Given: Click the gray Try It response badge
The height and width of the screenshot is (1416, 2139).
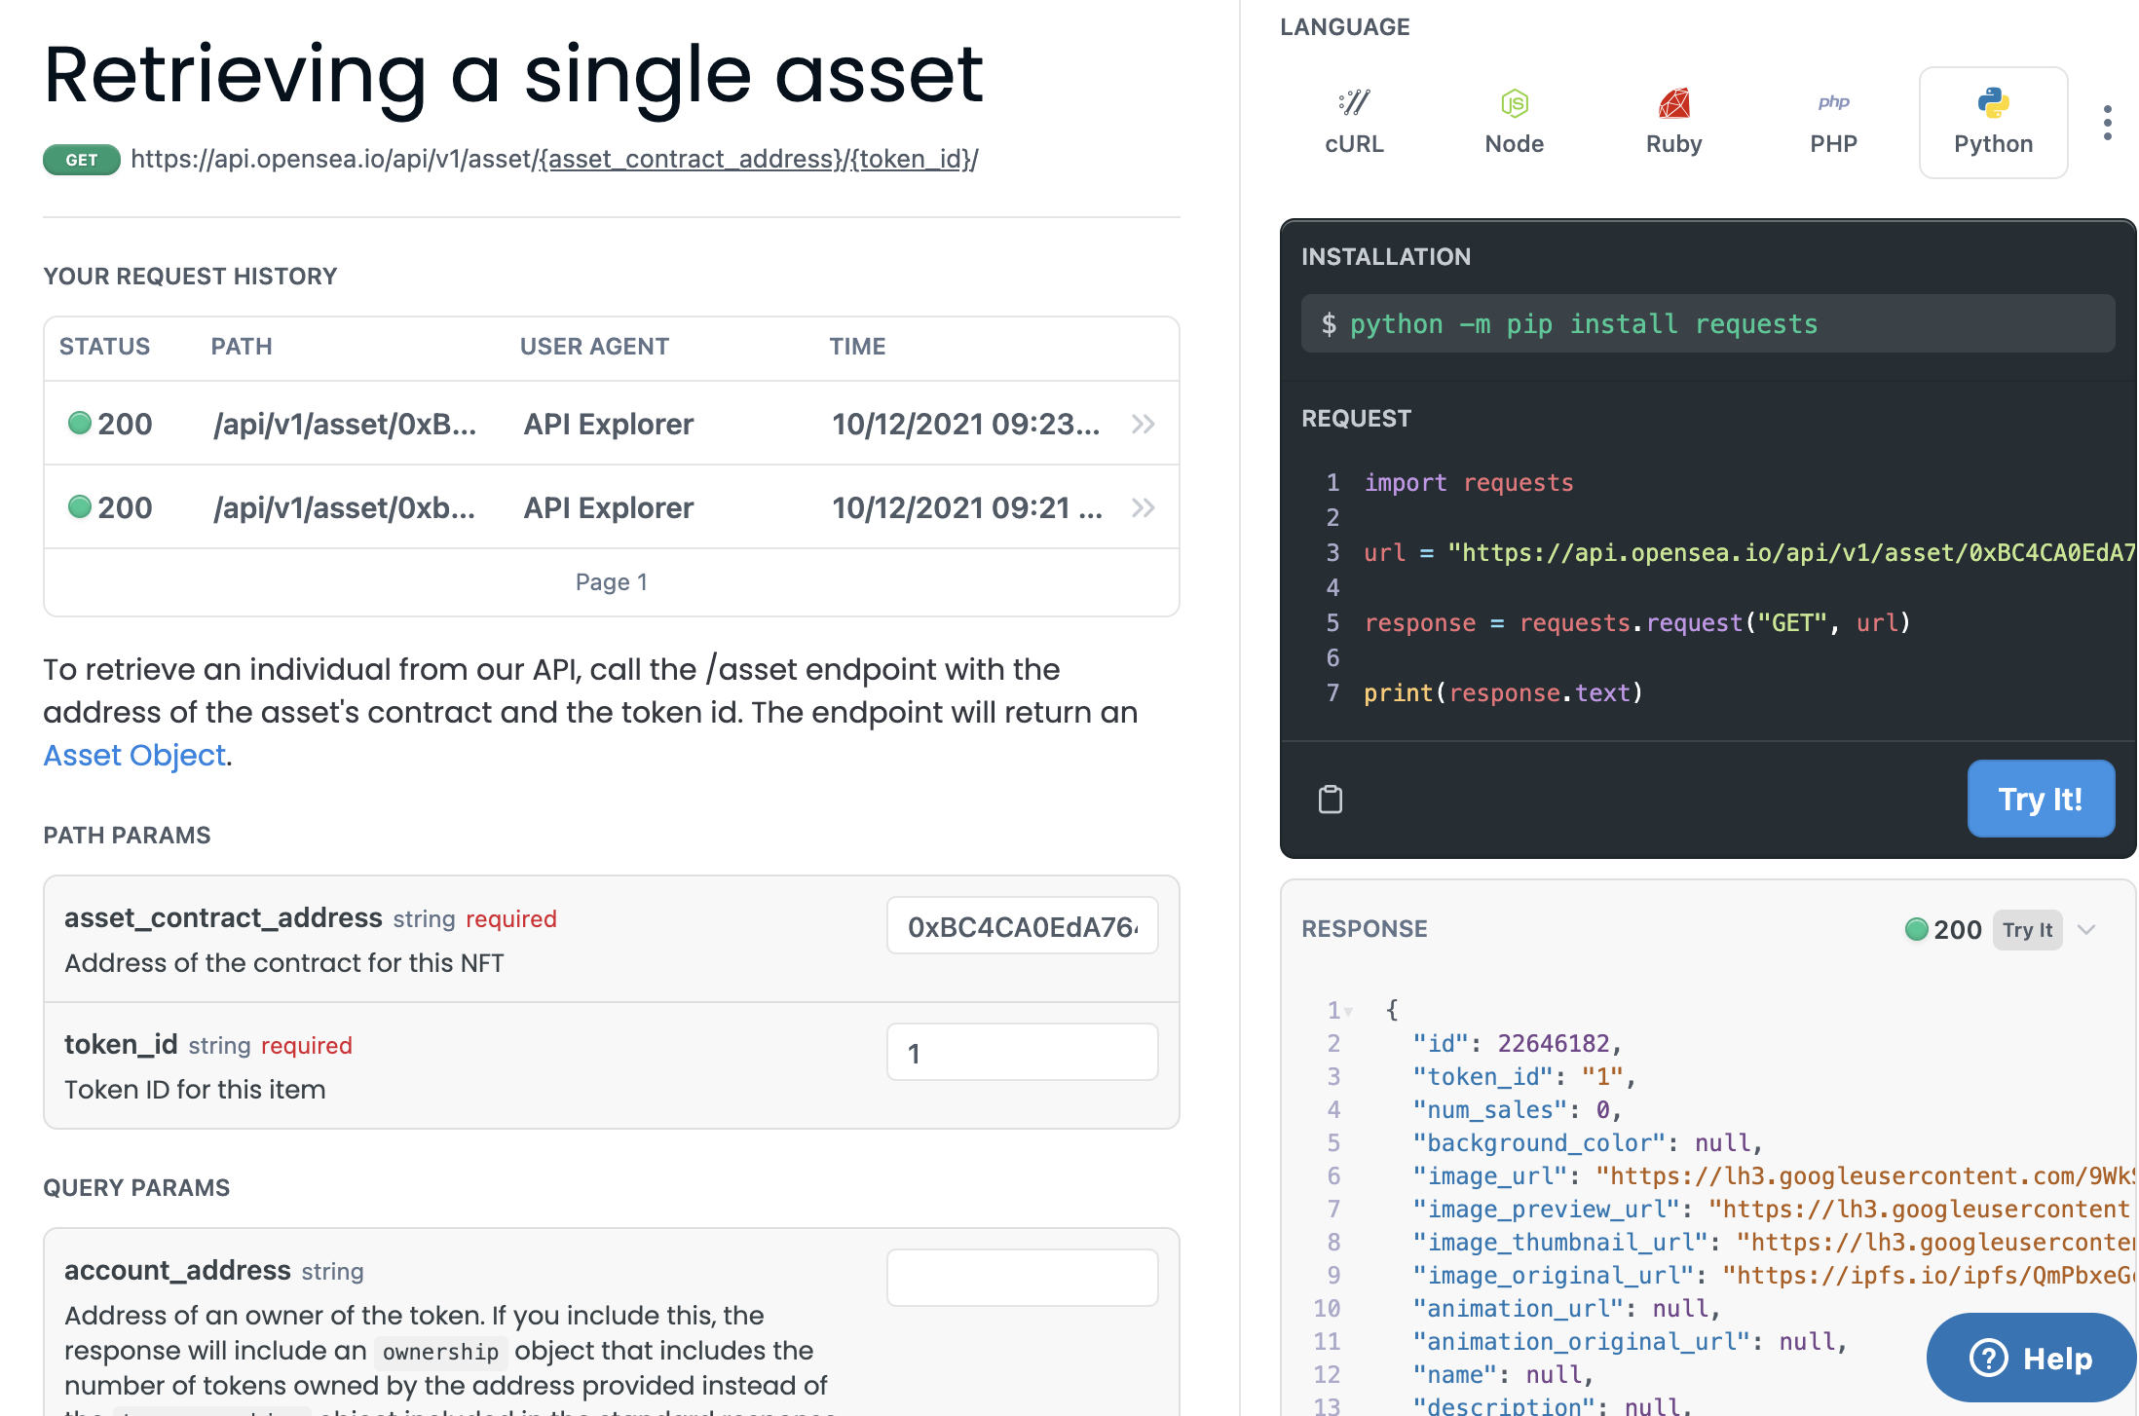Looking at the screenshot, I should (x=2027, y=930).
